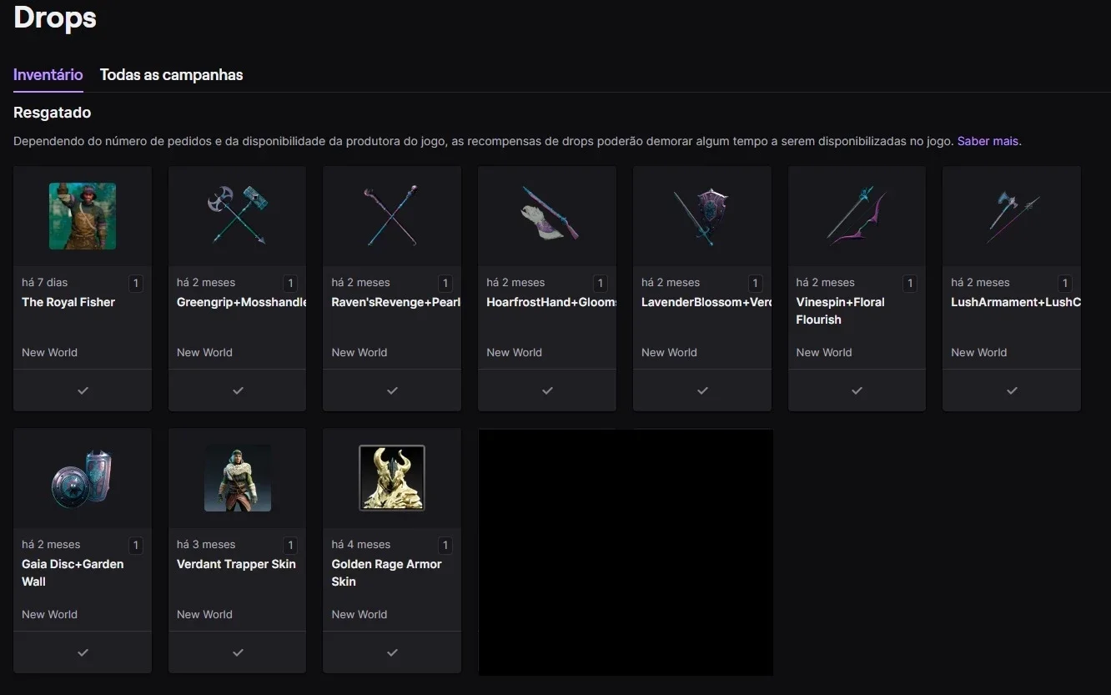Follow the Saber mais link
This screenshot has height=695, width=1111.
(x=988, y=141)
